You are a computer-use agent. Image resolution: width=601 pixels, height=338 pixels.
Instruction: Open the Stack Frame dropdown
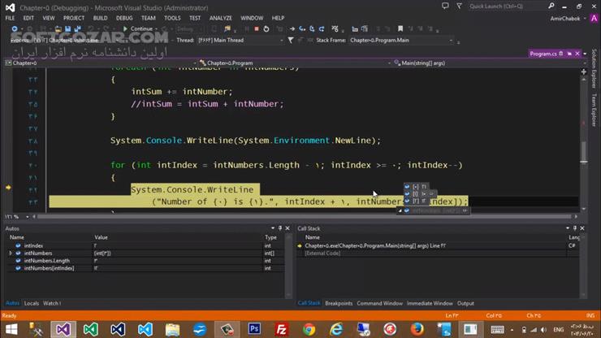tap(401, 40)
